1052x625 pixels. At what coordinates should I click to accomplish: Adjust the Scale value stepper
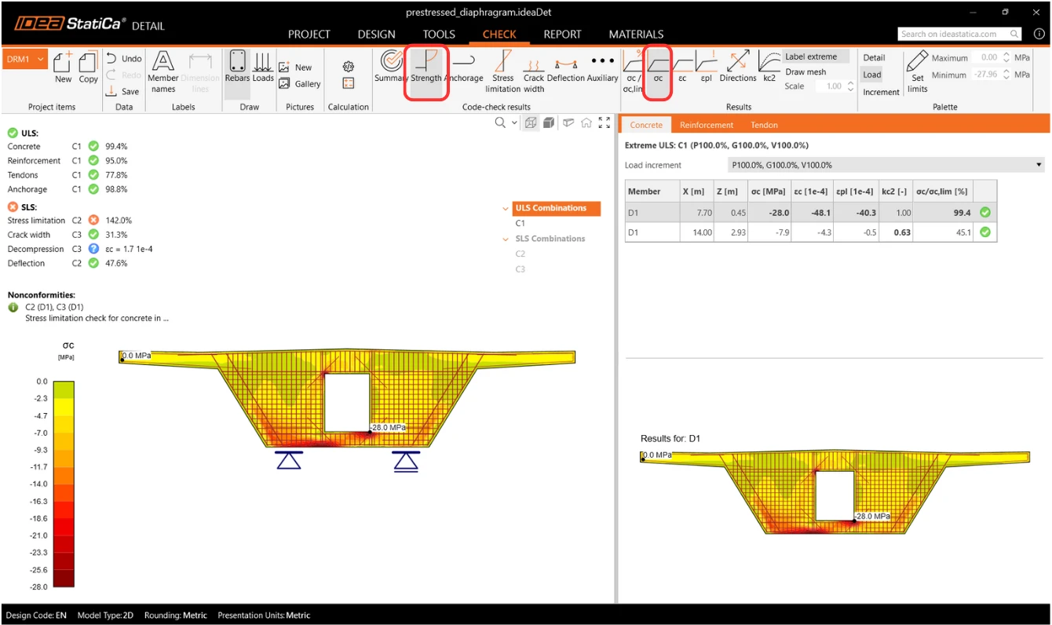coord(851,86)
